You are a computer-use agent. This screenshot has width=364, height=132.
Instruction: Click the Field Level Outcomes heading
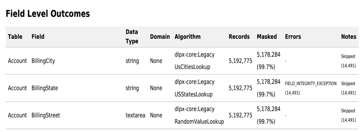[x=48, y=14]
